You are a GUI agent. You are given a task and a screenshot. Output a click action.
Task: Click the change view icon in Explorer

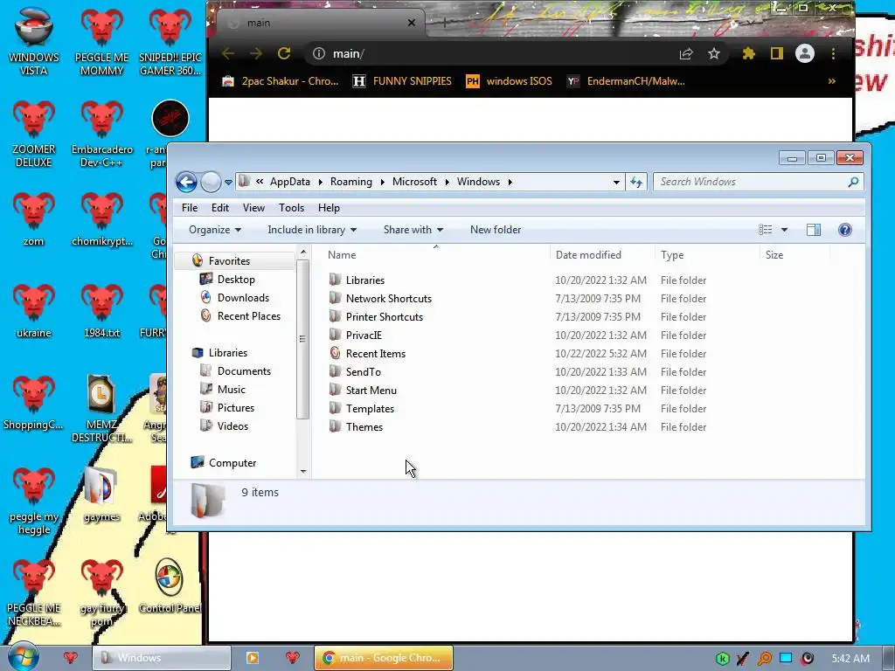pyautogui.click(x=766, y=230)
